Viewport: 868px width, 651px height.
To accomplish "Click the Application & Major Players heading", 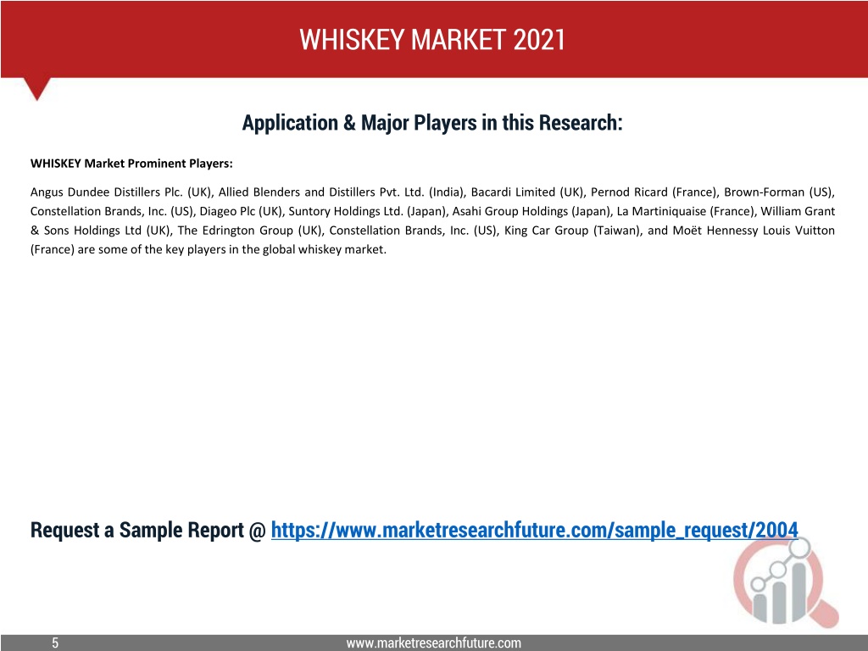I will tap(432, 123).
